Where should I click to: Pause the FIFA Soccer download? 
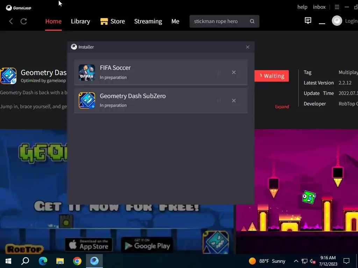tap(219, 72)
